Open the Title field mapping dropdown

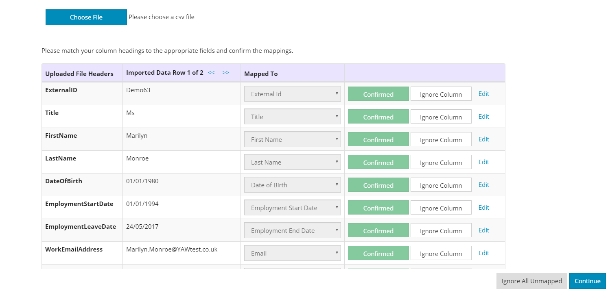[x=292, y=116]
